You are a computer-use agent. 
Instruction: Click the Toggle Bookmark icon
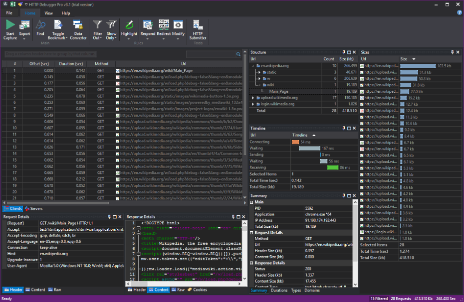58,25
